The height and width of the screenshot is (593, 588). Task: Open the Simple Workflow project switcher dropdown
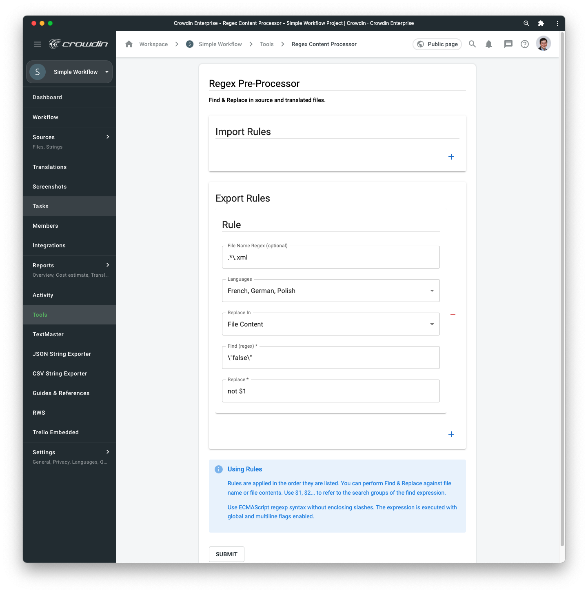pos(69,72)
